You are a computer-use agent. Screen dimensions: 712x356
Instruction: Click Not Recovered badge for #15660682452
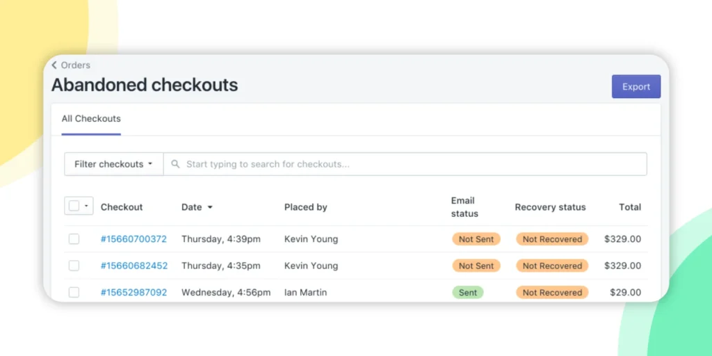pos(551,266)
